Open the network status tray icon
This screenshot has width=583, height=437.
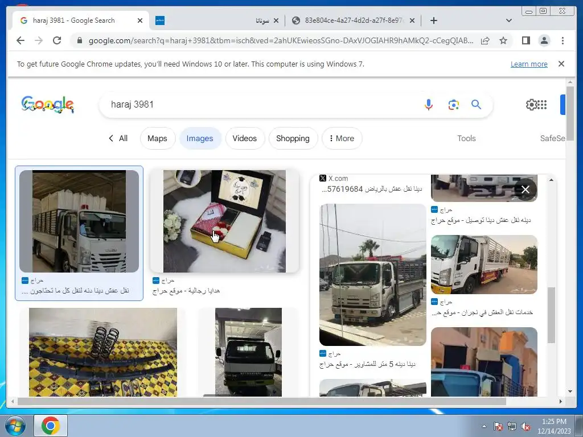pos(512,426)
